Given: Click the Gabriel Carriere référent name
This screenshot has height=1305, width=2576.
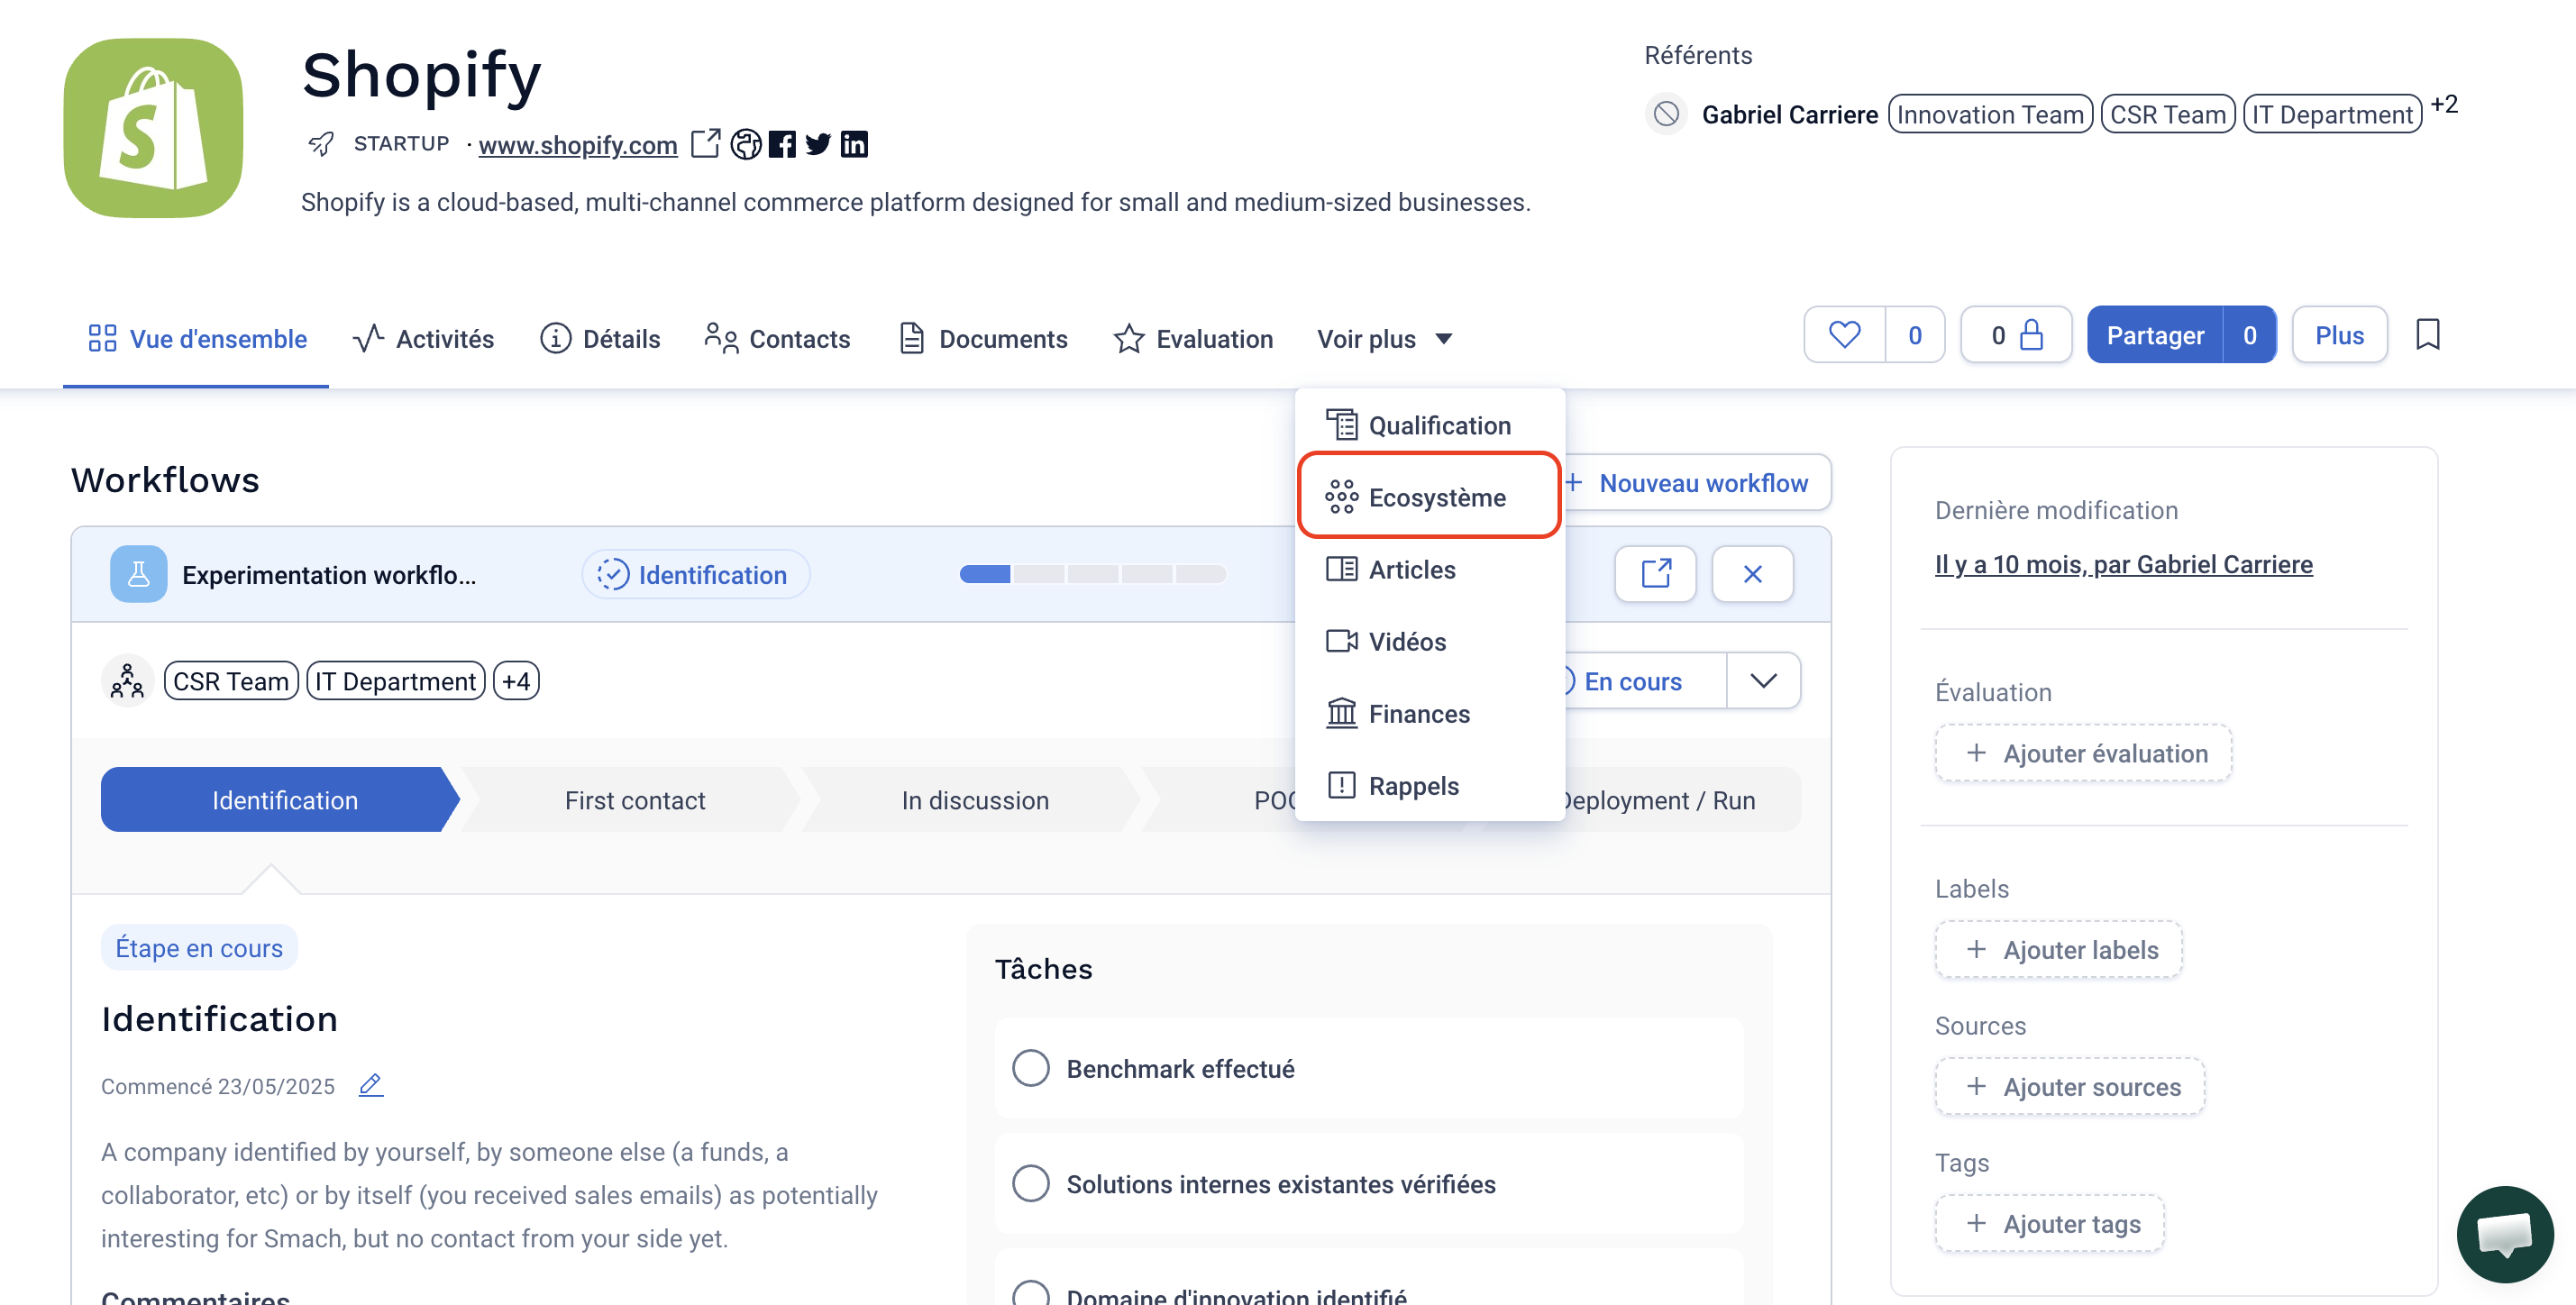Looking at the screenshot, I should 1790,115.
